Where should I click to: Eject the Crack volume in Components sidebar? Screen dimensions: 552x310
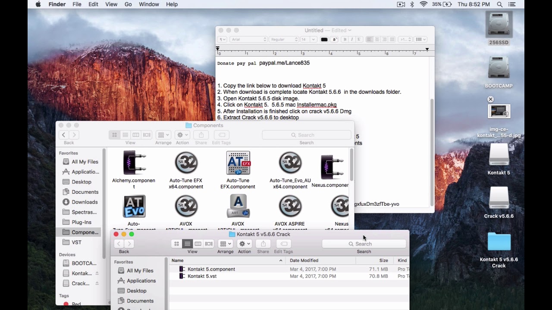coord(97,283)
